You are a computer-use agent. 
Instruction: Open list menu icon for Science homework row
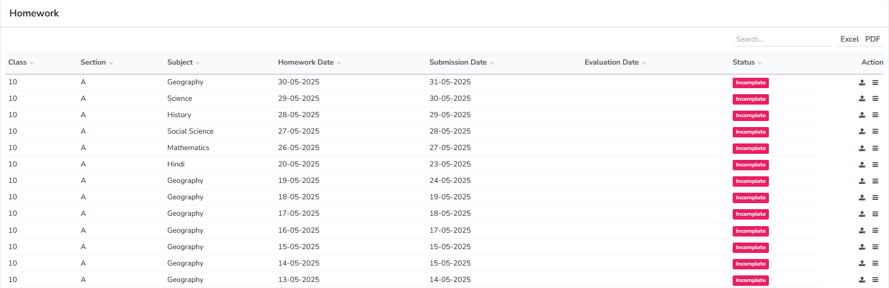click(875, 99)
